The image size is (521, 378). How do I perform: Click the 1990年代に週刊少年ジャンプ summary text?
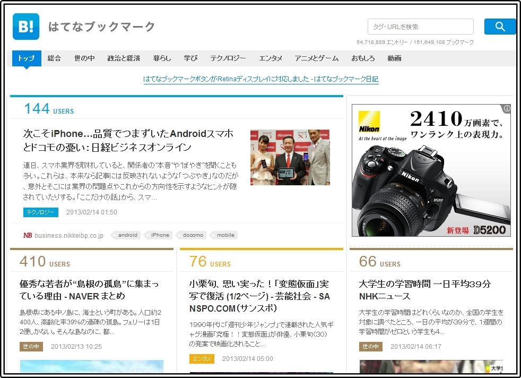pyautogui.click(x=261, y=334)
